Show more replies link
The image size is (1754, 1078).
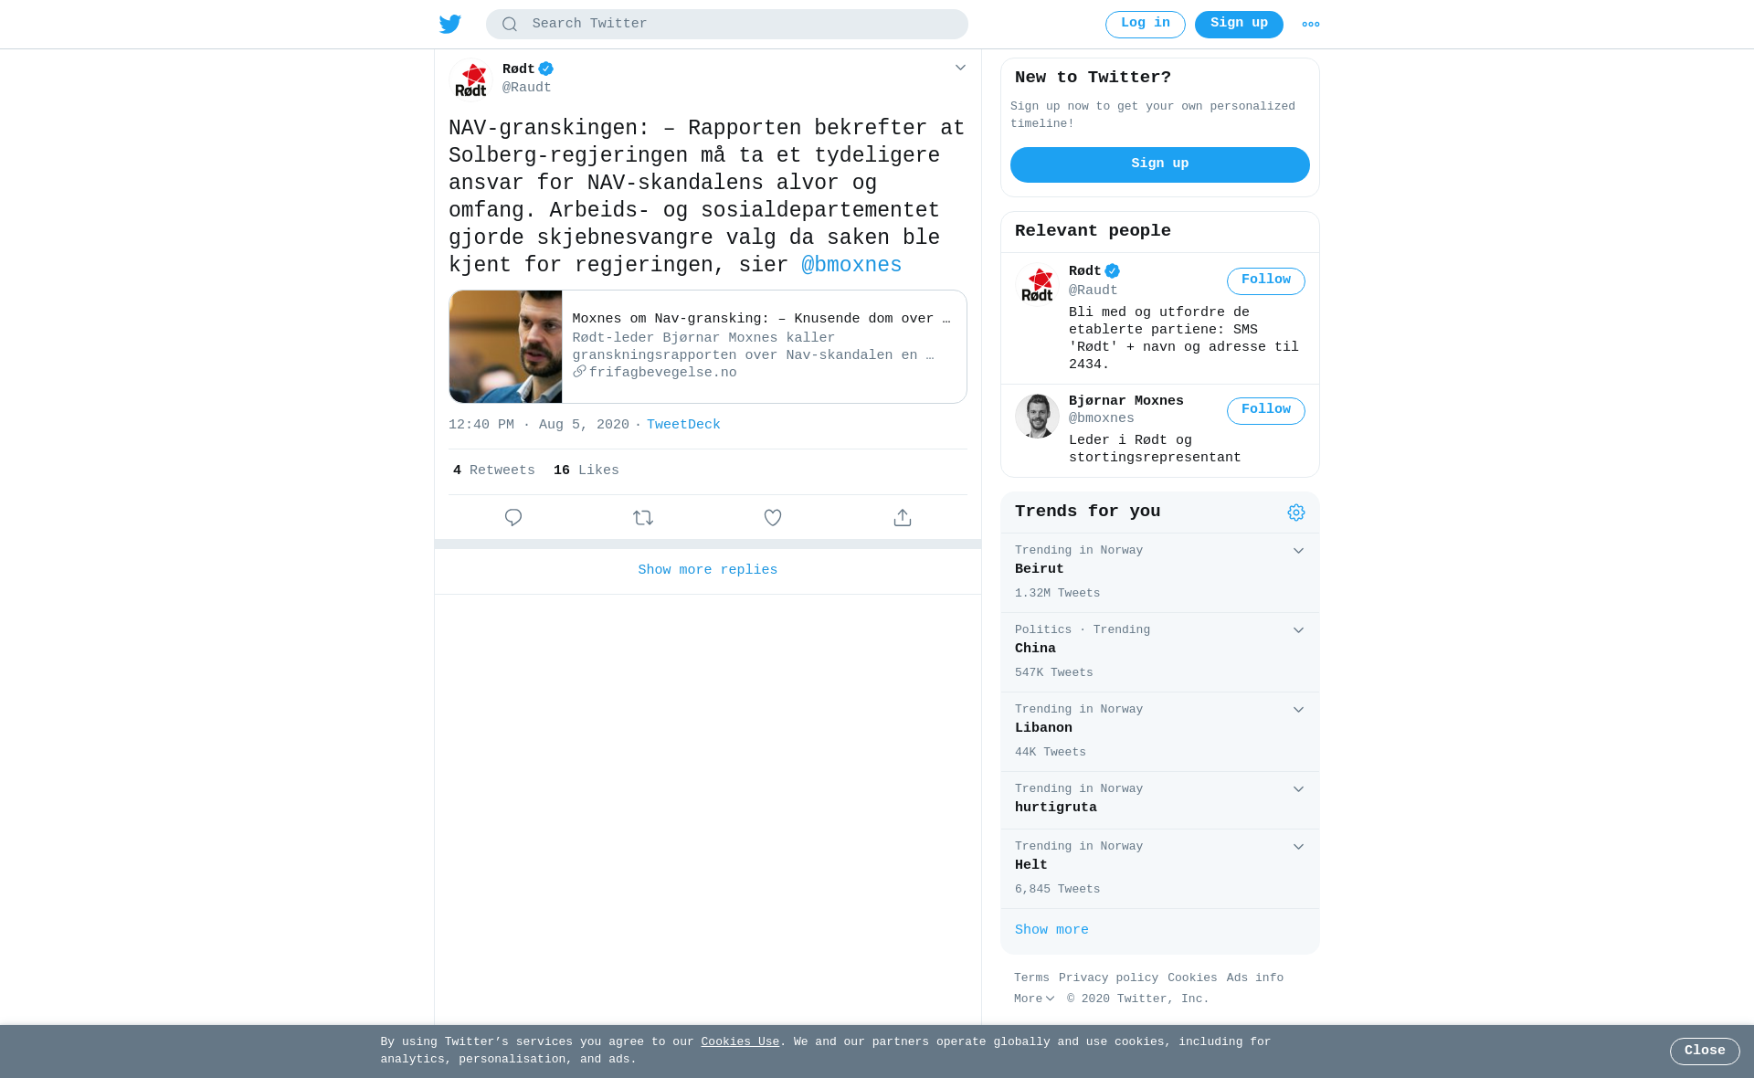708,570
